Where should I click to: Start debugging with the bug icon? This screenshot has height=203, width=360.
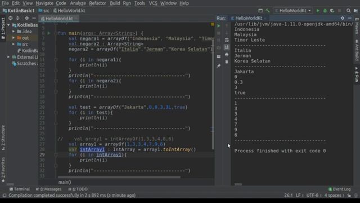tap(325, 11)
